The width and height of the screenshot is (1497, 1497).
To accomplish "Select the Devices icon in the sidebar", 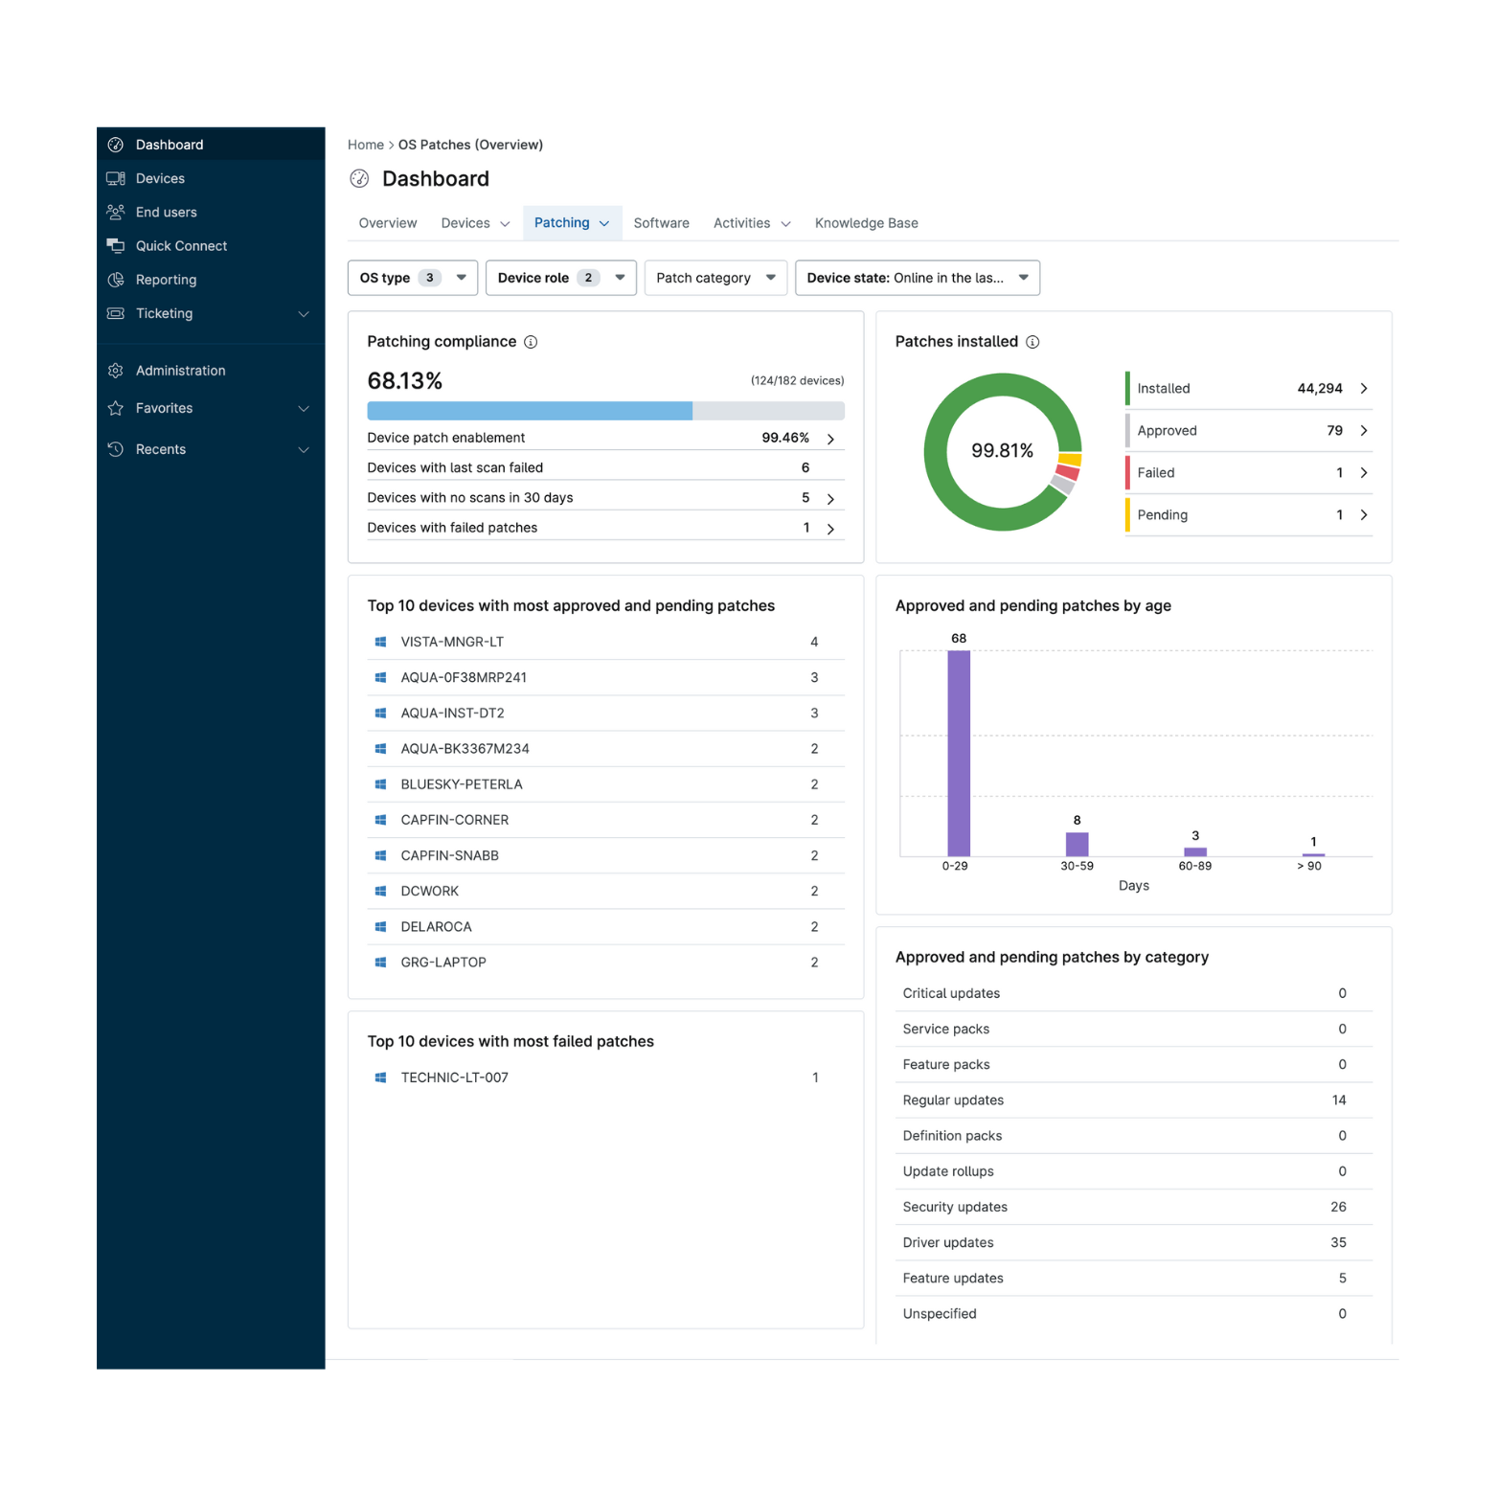I will pyautogui.click(x=117, y=178).
